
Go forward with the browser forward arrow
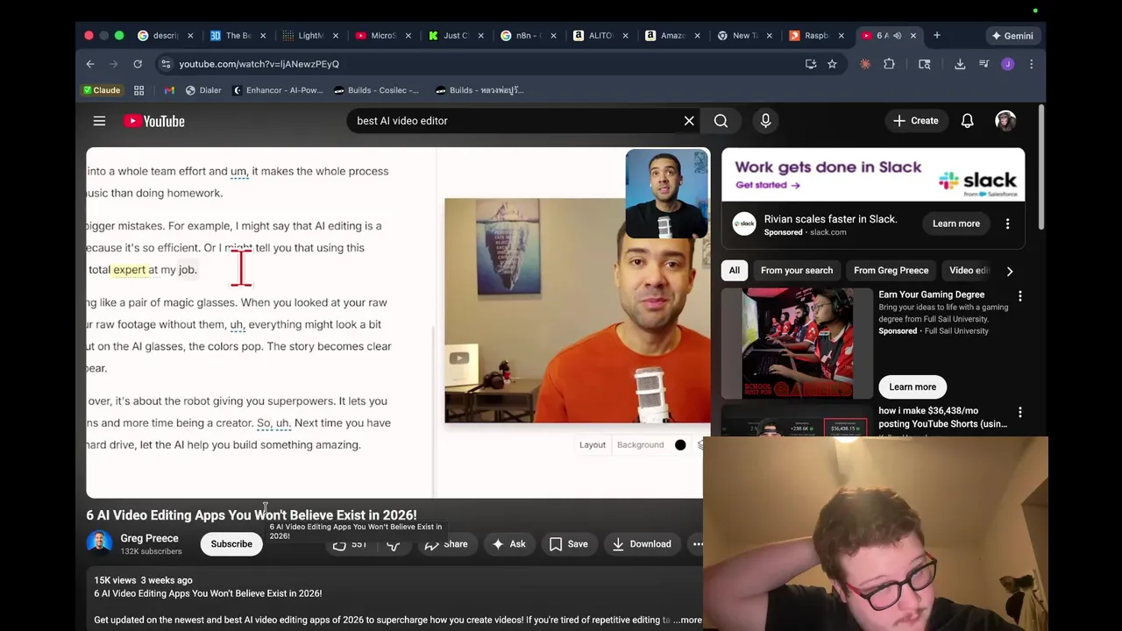114,64
